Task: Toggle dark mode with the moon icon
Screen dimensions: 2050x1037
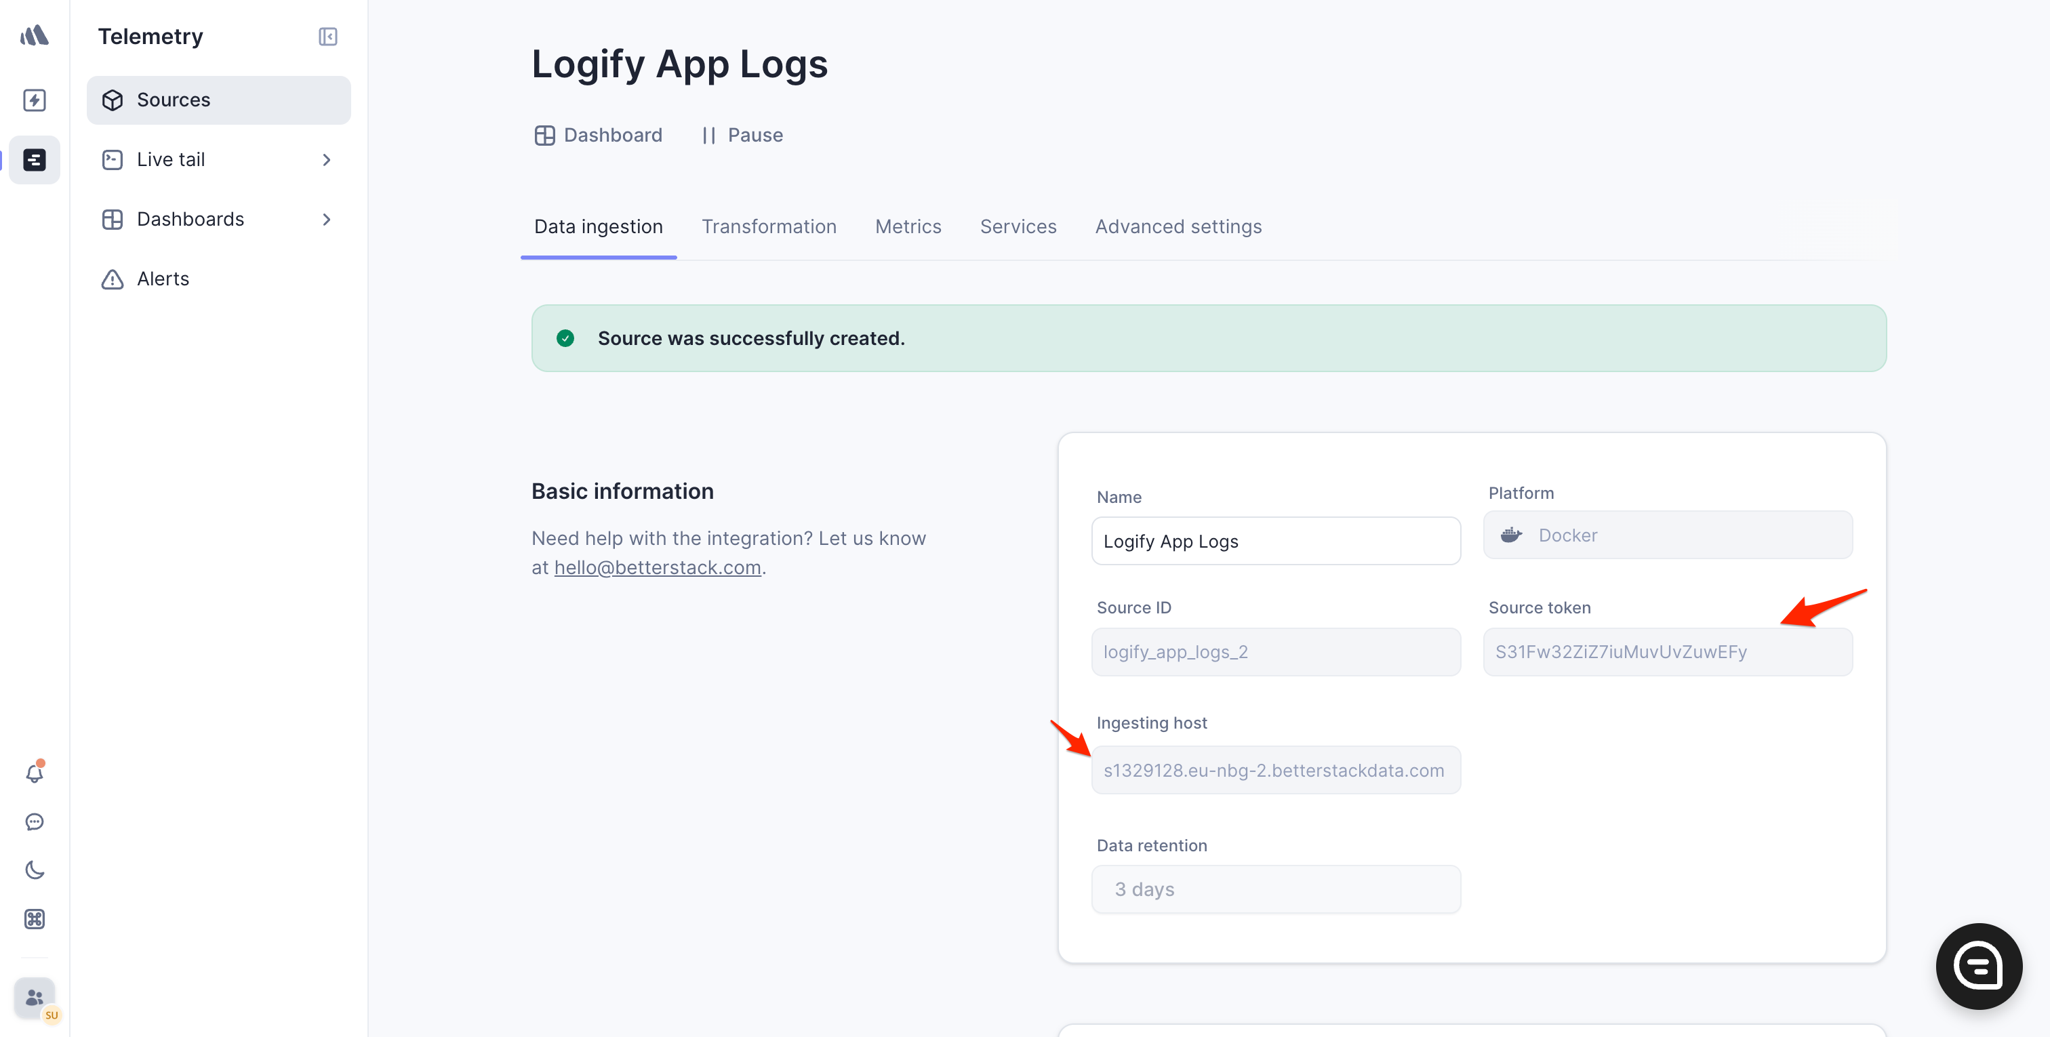Action: [34, 870]
